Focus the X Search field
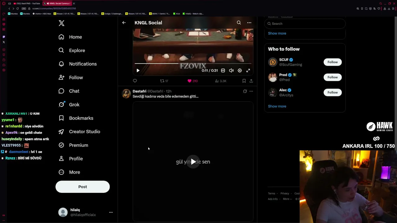Viewport: 397px width, 223px height. click(x=305, y=24)
